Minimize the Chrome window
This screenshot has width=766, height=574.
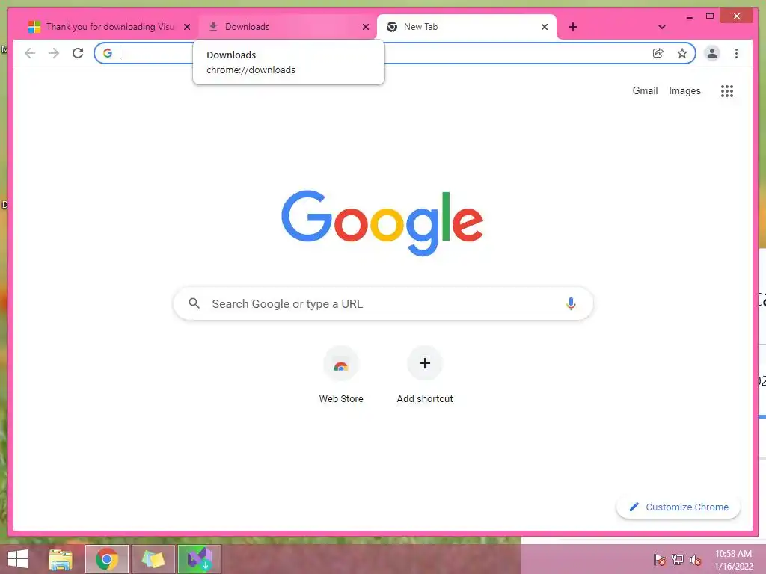pyautogui.click(x=689, y=16)
